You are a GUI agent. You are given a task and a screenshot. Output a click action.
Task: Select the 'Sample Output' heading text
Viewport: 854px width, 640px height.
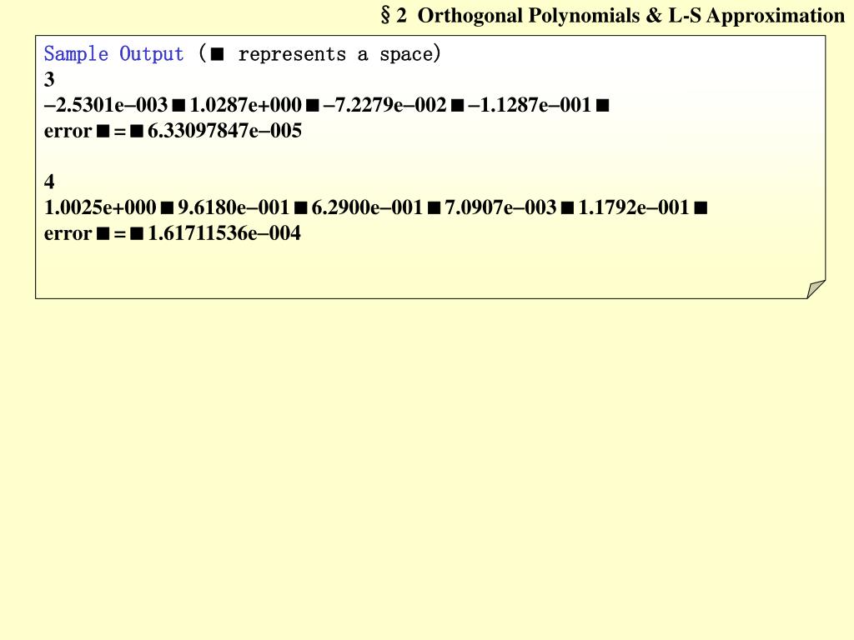click(113, 54)
